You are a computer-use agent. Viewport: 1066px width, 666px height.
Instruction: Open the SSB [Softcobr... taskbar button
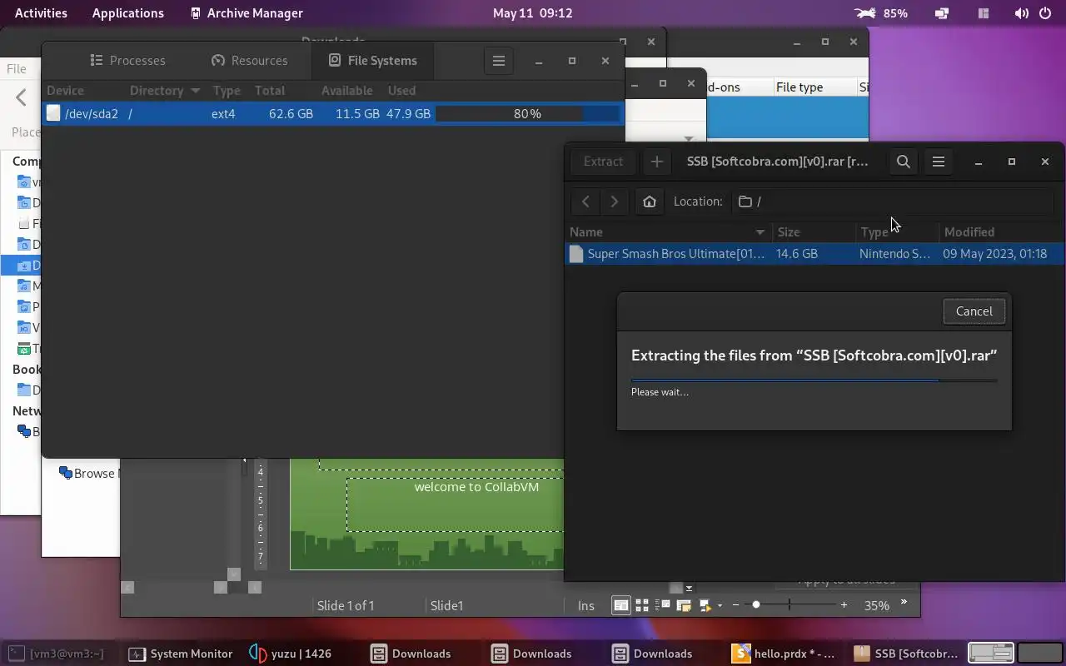[x=906, y=654]
